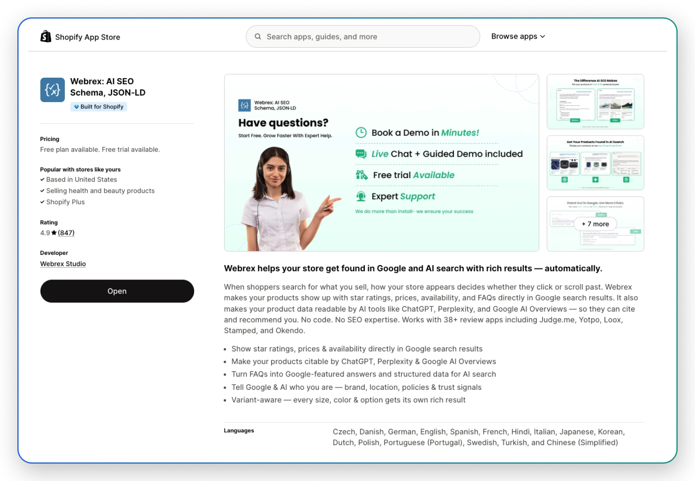Click 'Start Free. Grow Faster With Expert Help.'
The image size is (695, 481).
[x=285, y=135]
